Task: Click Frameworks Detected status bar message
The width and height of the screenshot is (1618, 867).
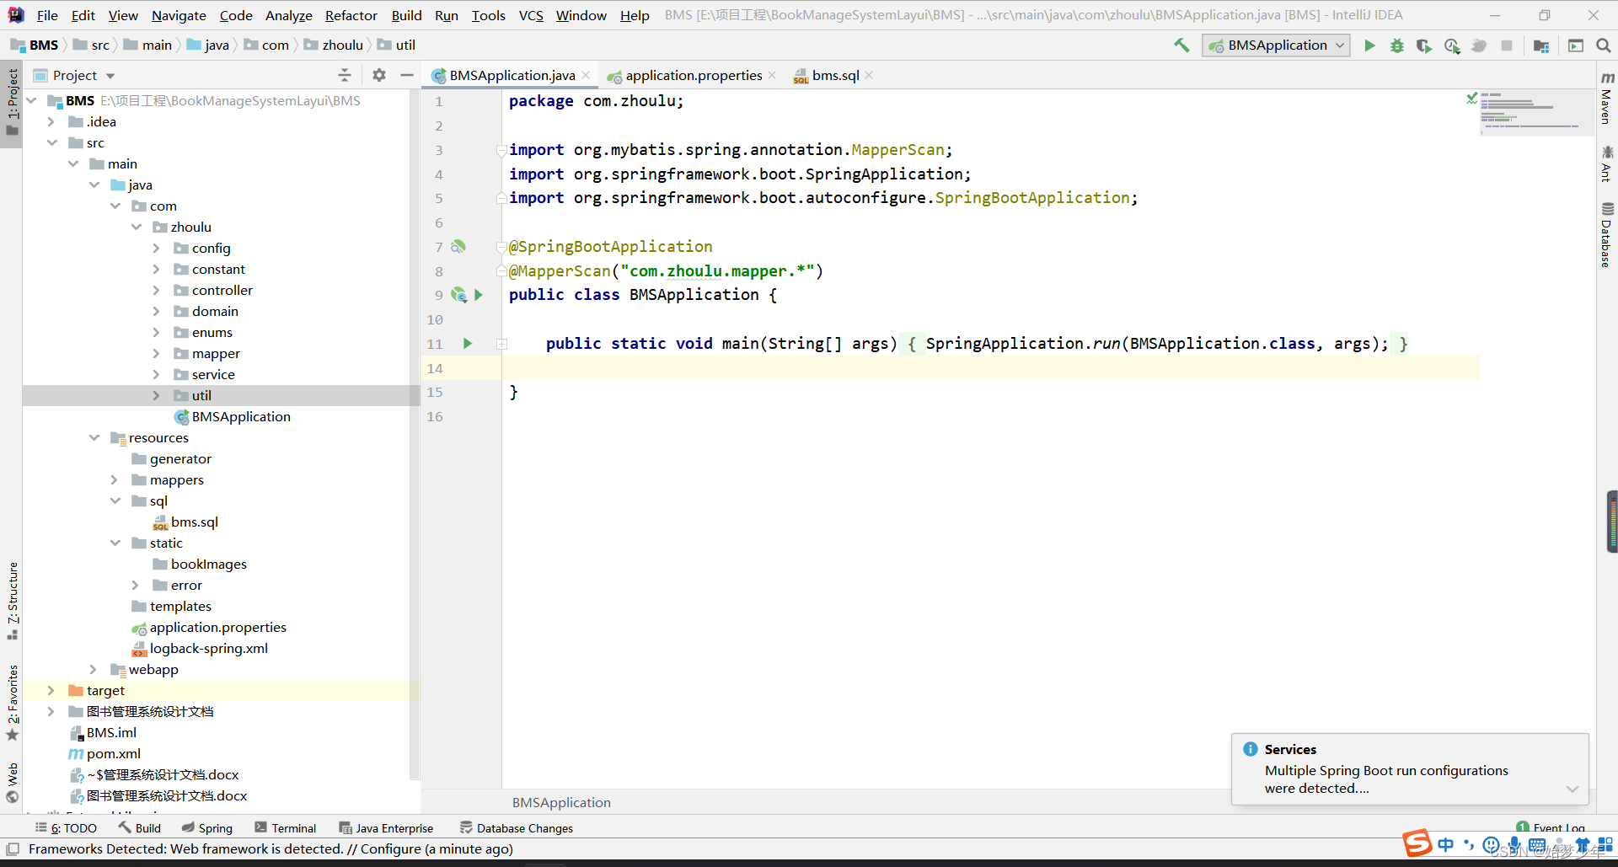Action: [271, 848]
